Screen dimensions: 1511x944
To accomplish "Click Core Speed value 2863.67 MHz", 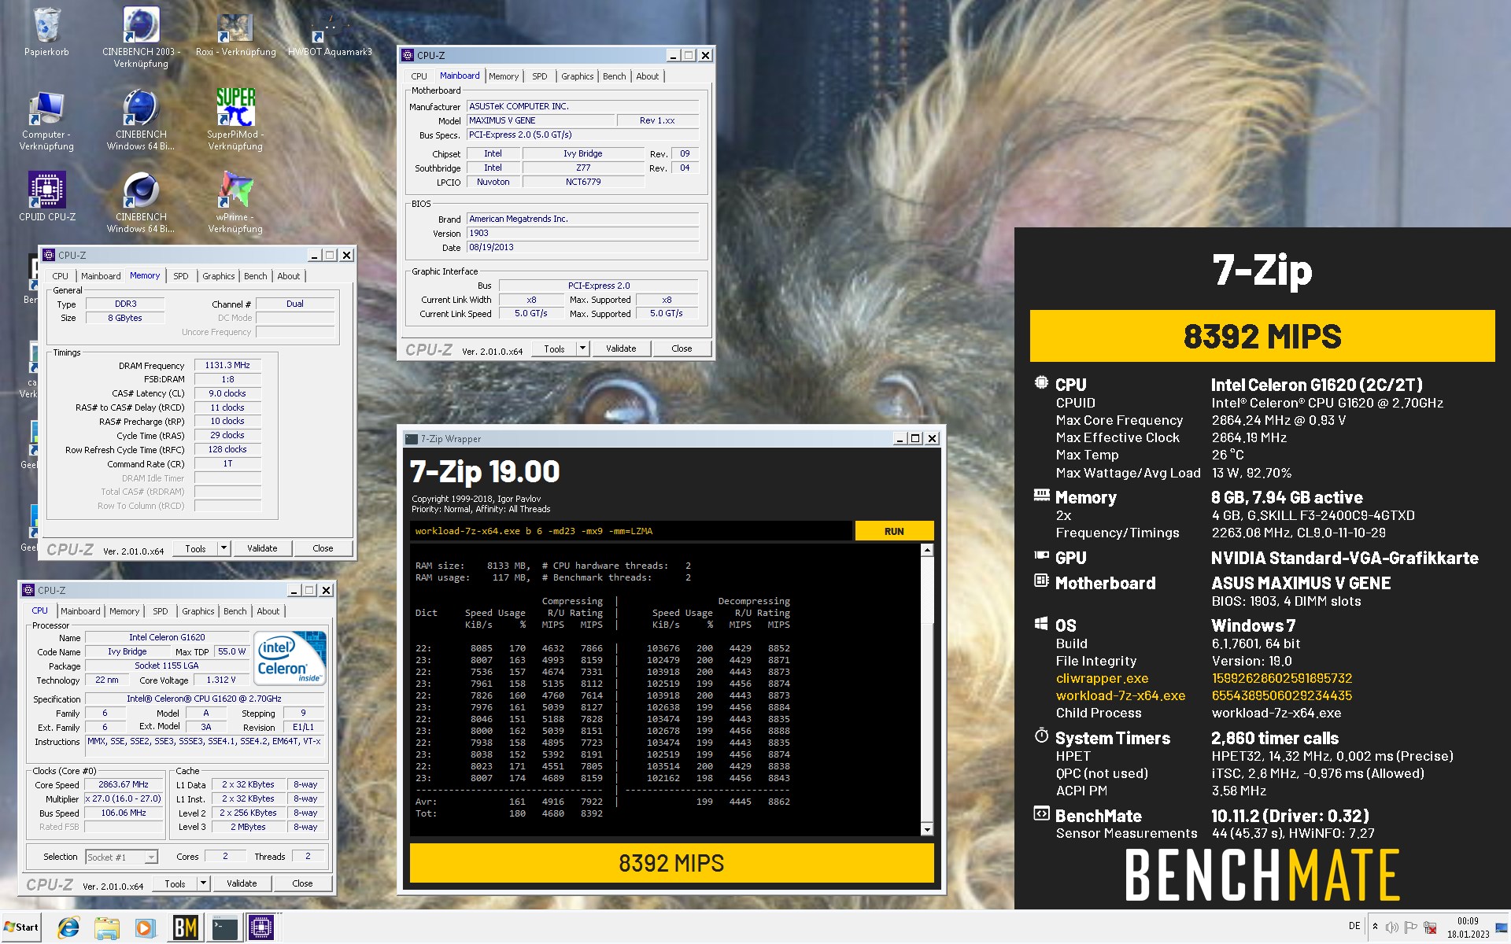I will (x=123, y=784).
